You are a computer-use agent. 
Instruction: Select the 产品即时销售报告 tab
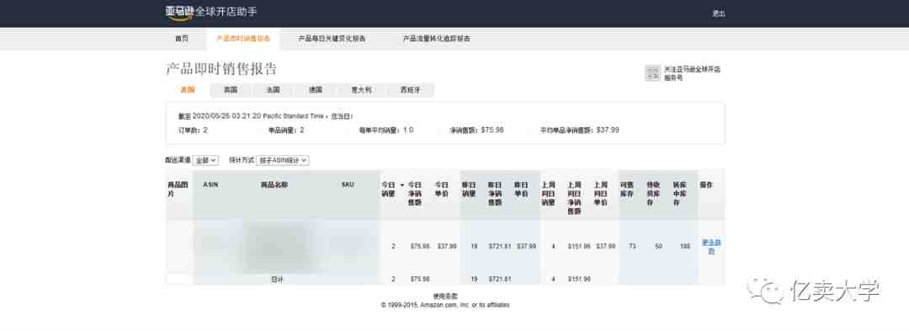point(243,39)
